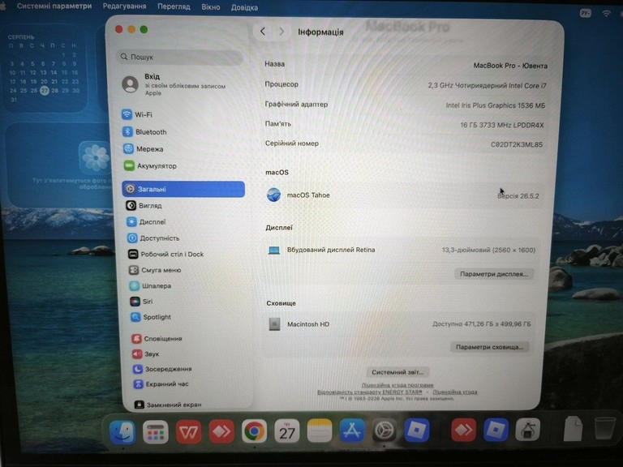This screenshot has height=467, width=623.
Task: Open Доступність accessibility settings
Action: (x=153, y=238)
